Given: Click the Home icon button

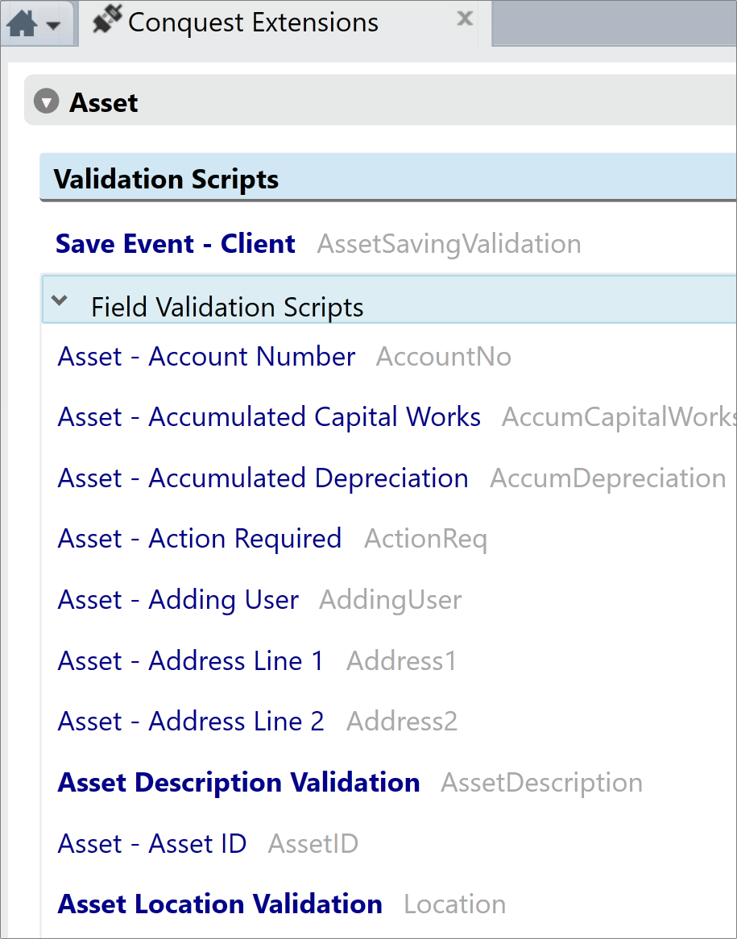Looking at the screenshot, I should tap(23, 24).
